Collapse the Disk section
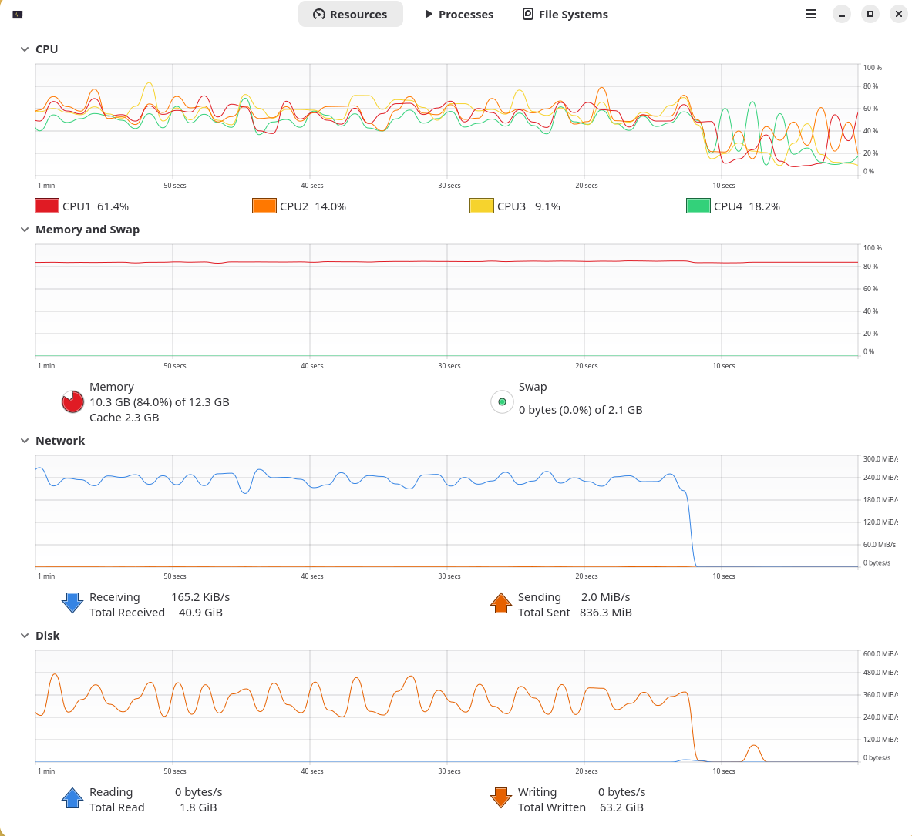Screen dimensions: 912x836 pos(24,635)
